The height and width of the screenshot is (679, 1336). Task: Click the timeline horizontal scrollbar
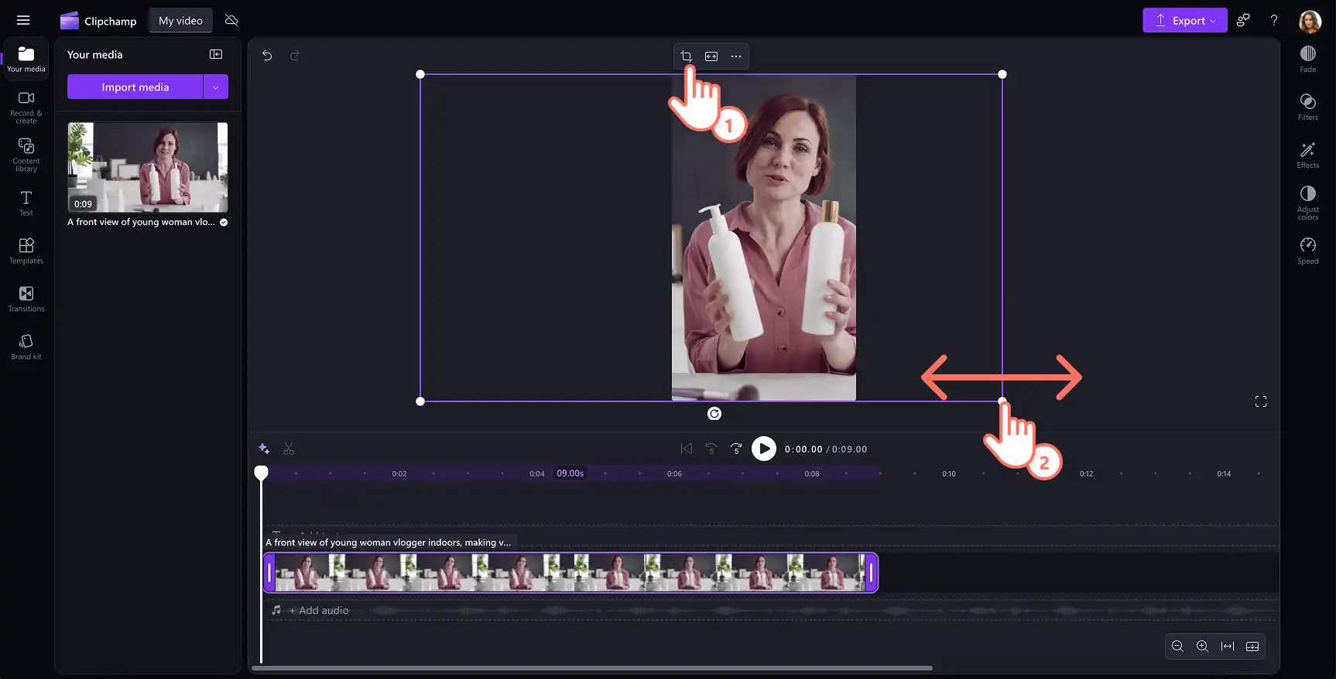592,668
